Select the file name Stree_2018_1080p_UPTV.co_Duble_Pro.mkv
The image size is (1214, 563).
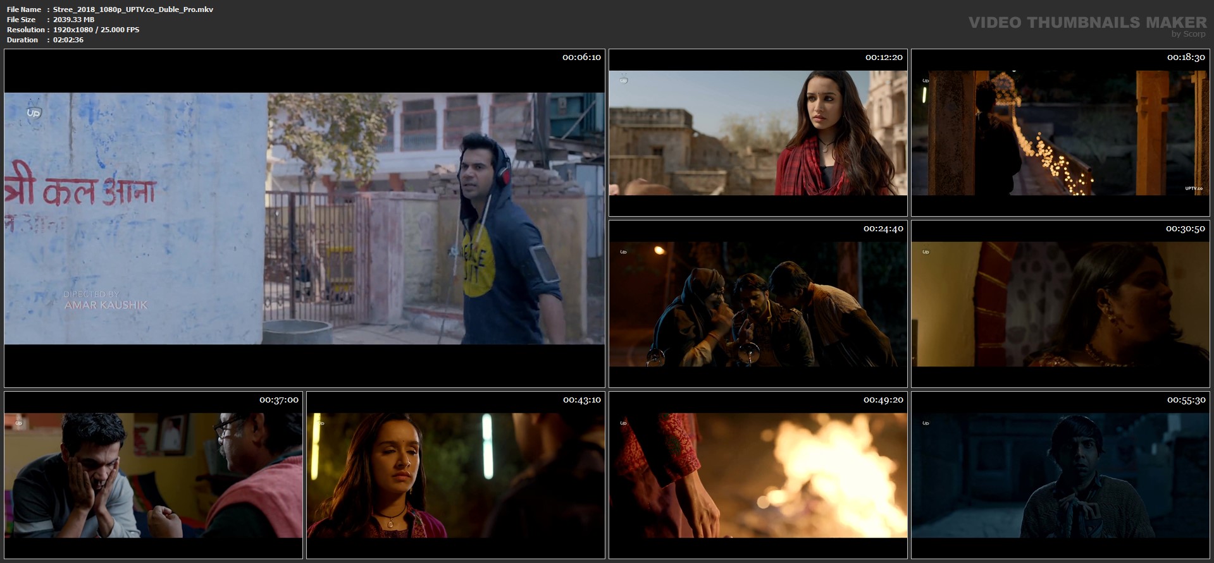tap(133, 9)
